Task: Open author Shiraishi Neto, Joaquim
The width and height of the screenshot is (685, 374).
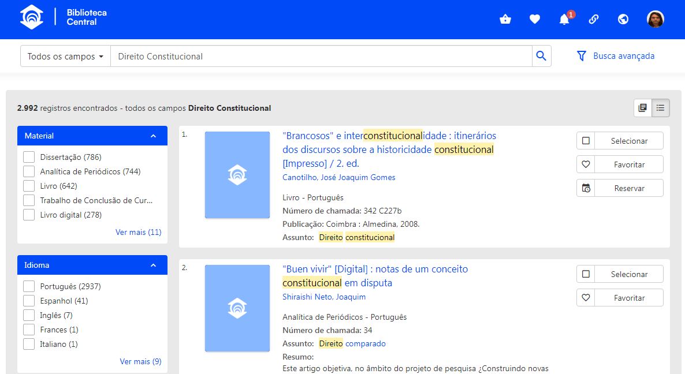Action: pyautogui.click(x=323, y=297)
